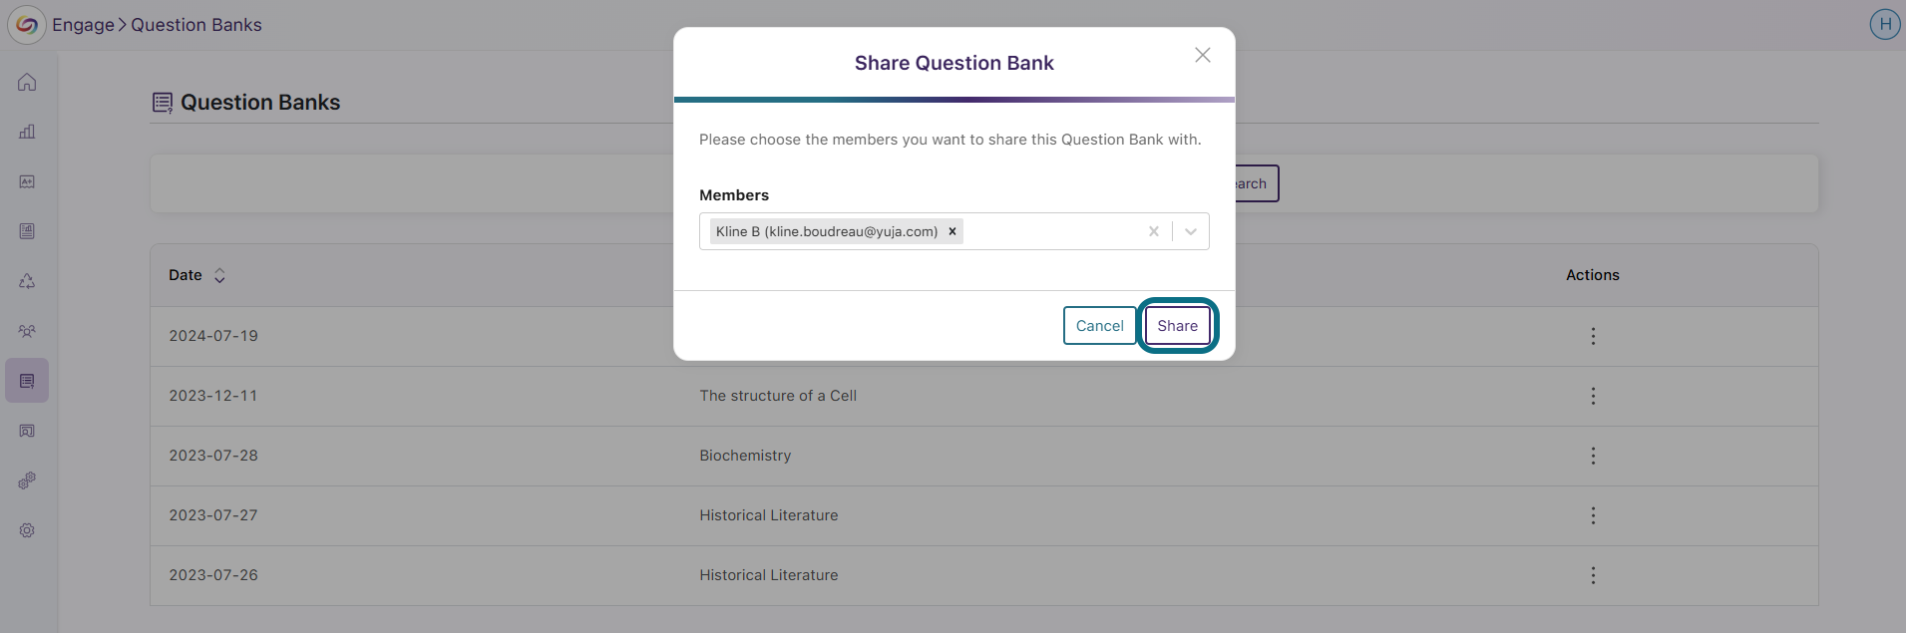1906x633 pixels.
Task: Open actions for The structure of a Cell
Action: tap(1593, 396)
